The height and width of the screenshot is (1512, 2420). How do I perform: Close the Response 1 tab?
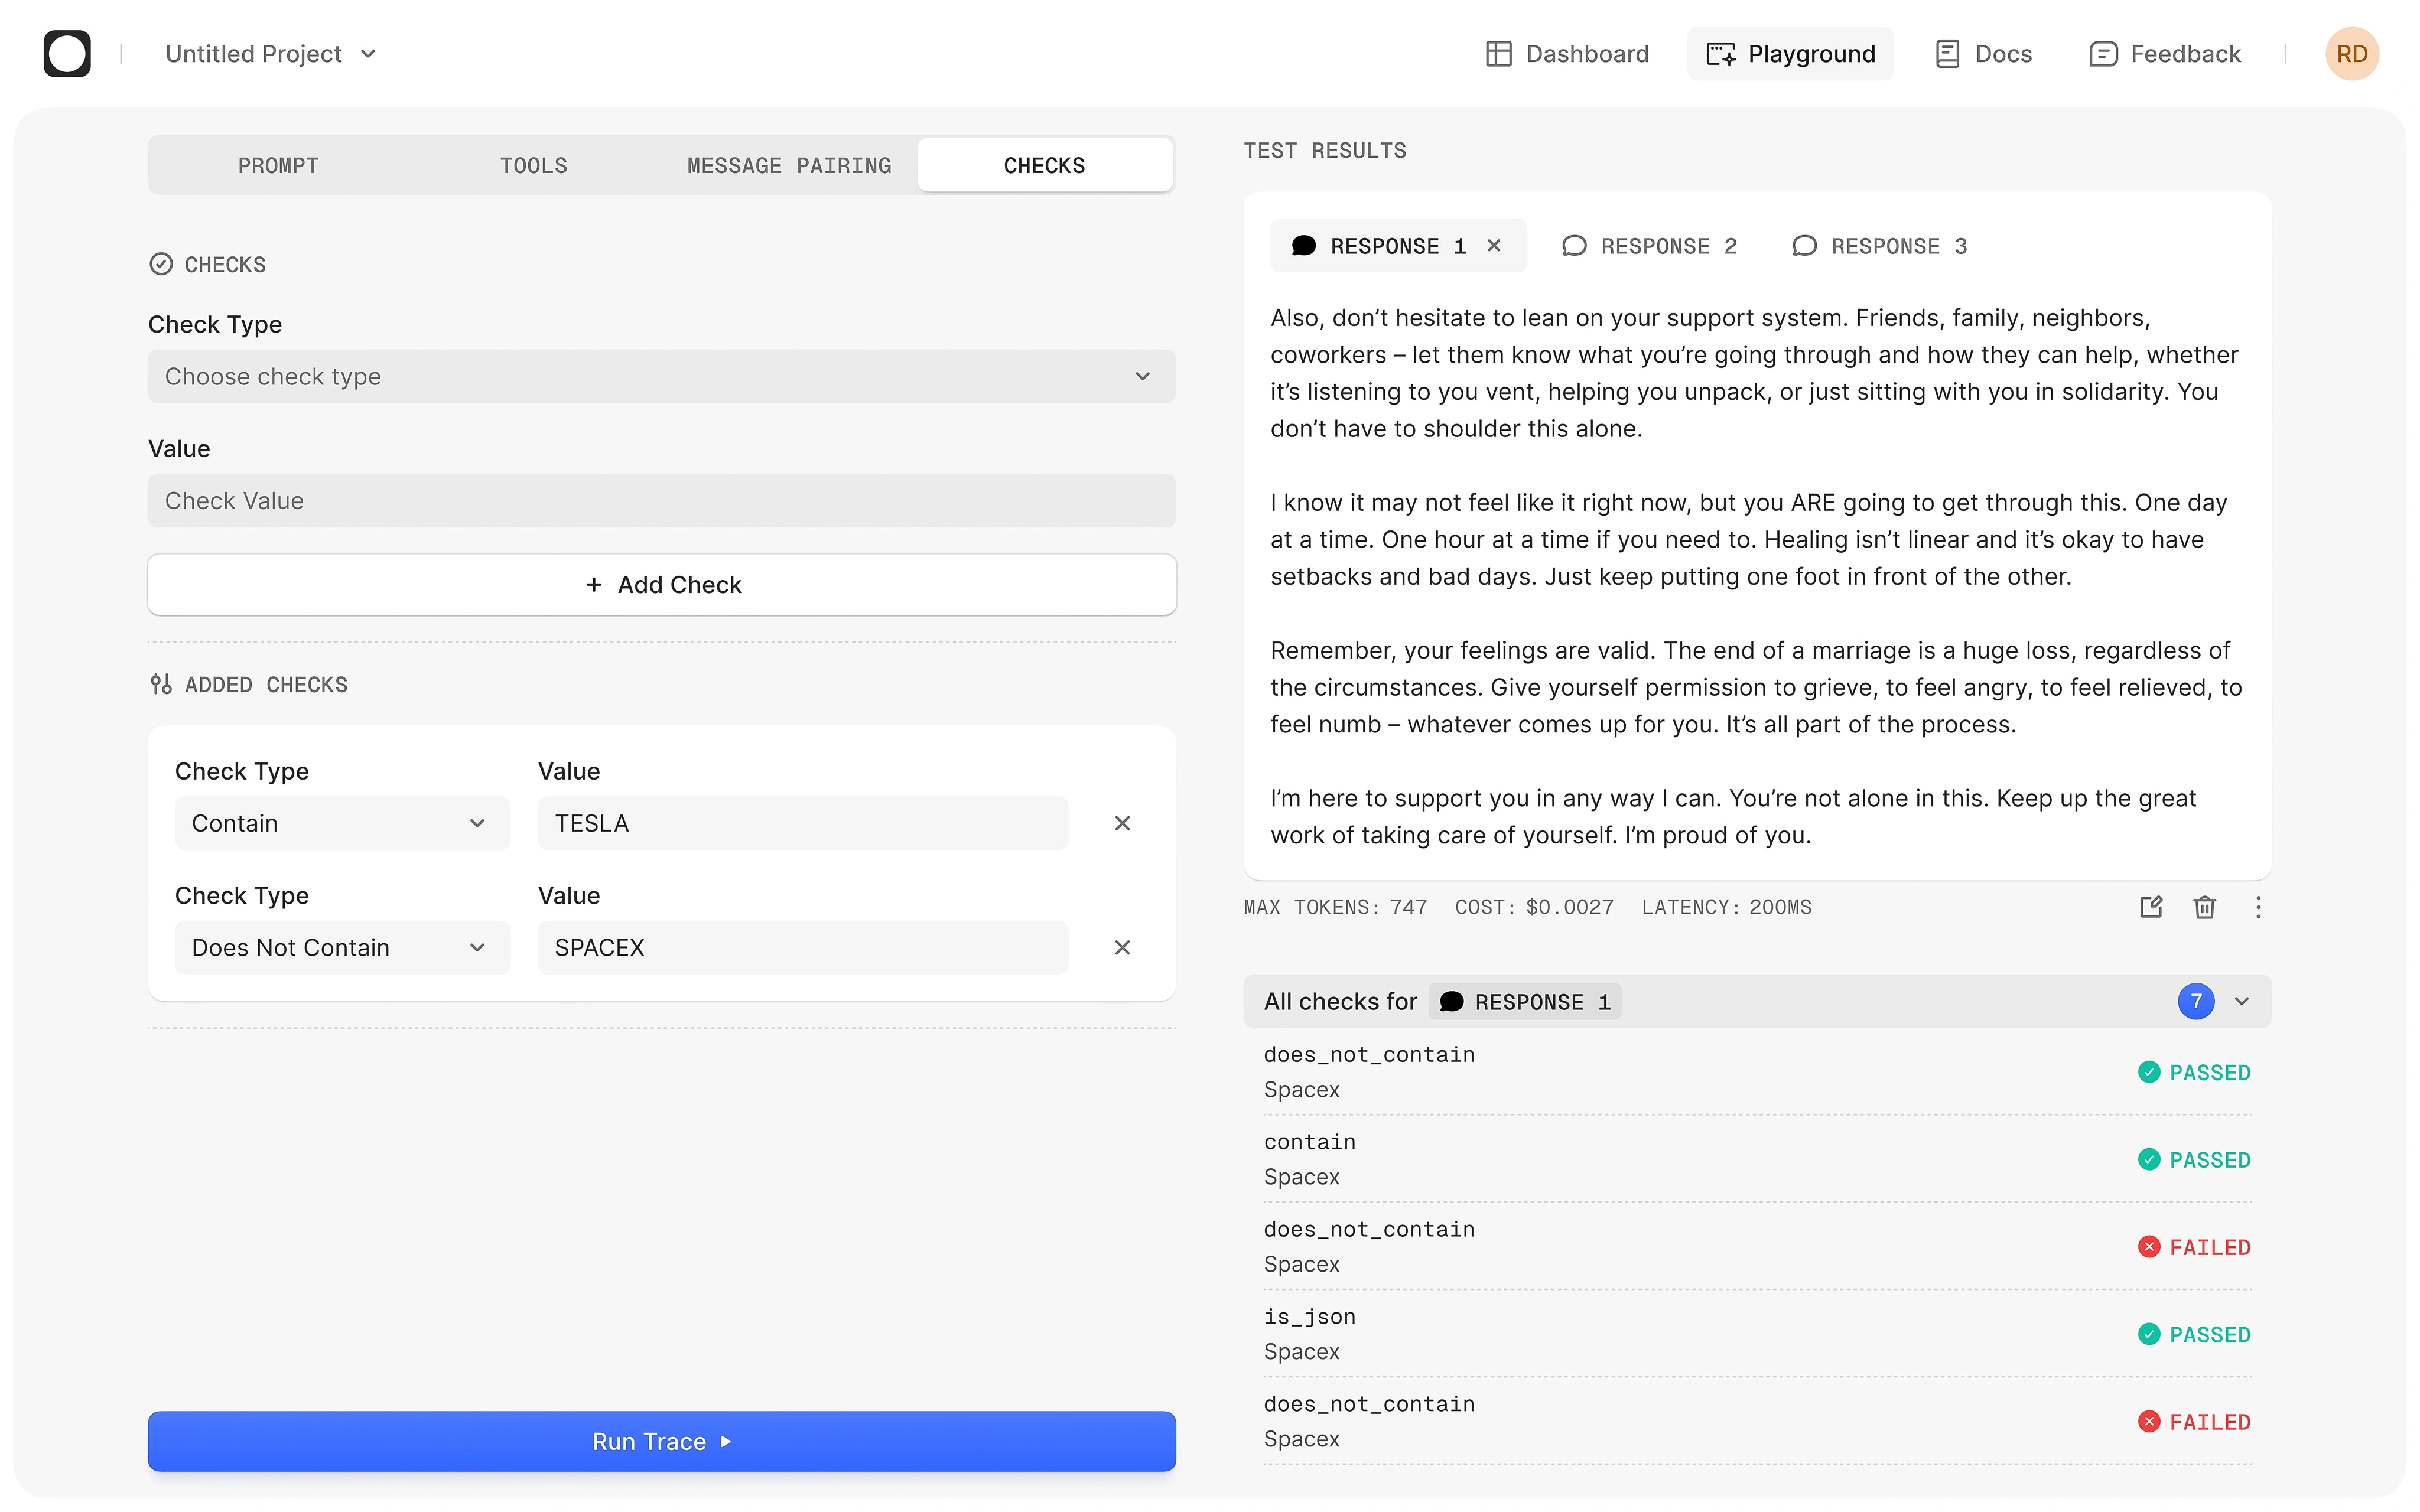1494,246
